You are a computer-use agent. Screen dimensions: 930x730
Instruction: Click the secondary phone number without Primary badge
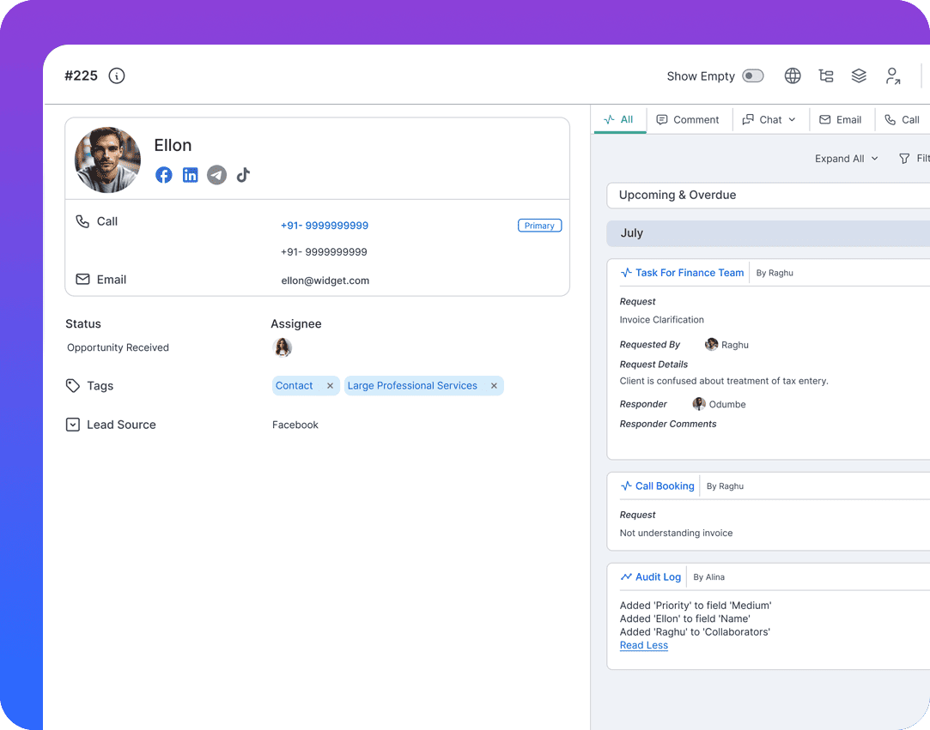coord(324,252)
